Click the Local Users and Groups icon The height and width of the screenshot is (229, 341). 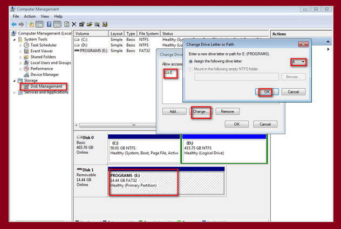pos(26,63)
